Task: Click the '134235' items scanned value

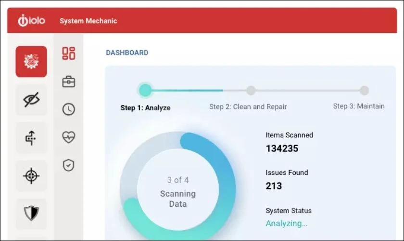Action: (282, 148)
